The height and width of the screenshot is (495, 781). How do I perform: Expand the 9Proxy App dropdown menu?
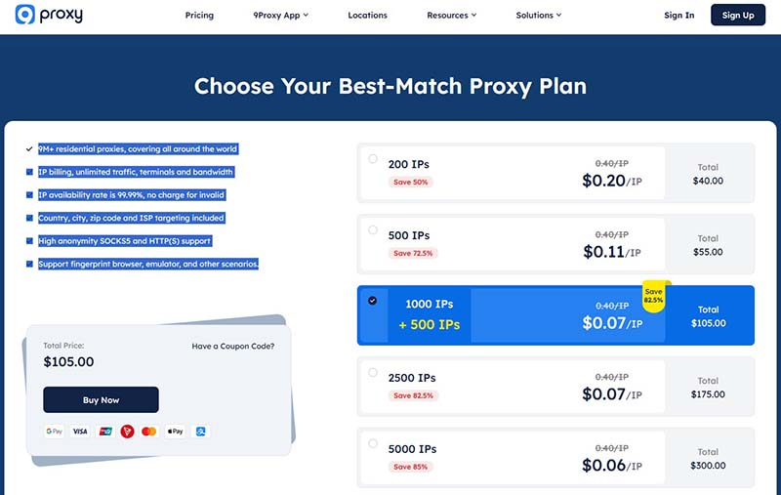coord(281,16)
